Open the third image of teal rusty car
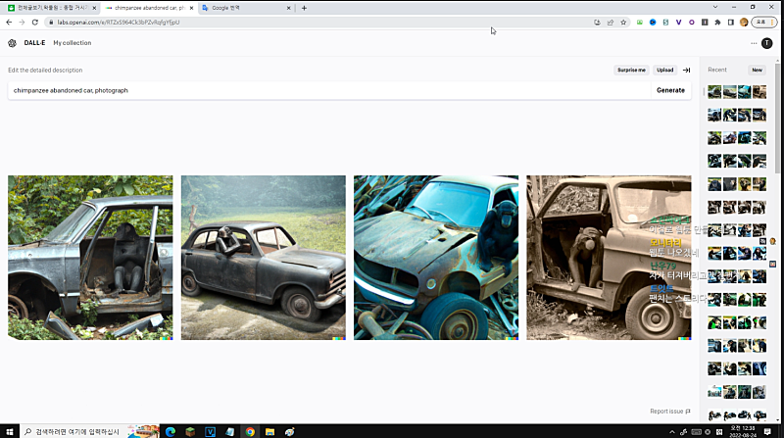784x438 pixels. (x=436, y=258)
